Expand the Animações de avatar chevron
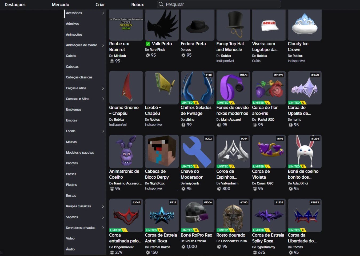 click(x=103, y=45)
